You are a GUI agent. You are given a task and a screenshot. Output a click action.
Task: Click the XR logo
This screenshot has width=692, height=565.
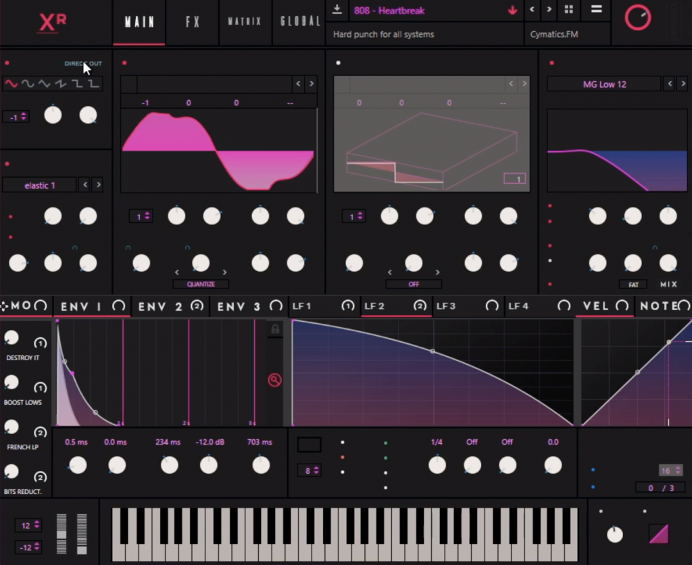52,22
